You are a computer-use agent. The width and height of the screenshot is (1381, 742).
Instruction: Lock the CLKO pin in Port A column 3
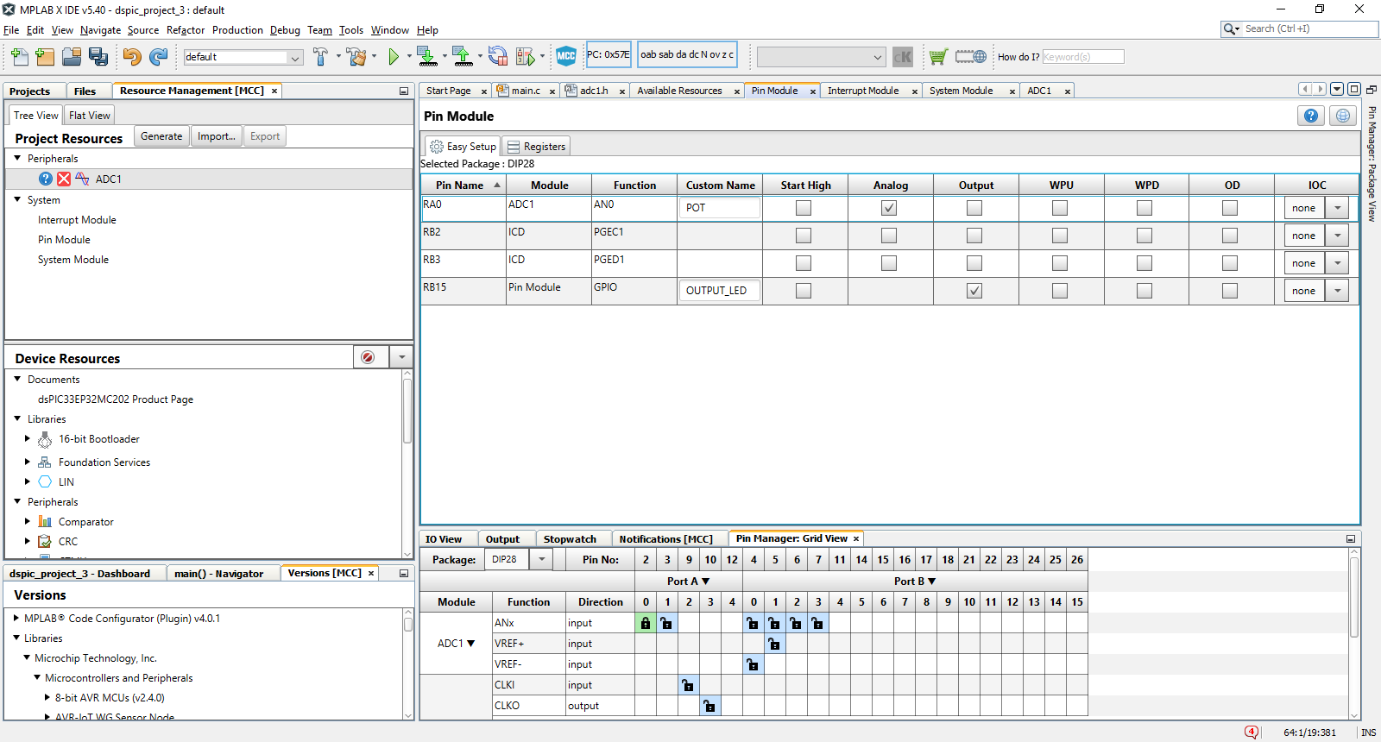pyautogui.click(x=709, y=706)
